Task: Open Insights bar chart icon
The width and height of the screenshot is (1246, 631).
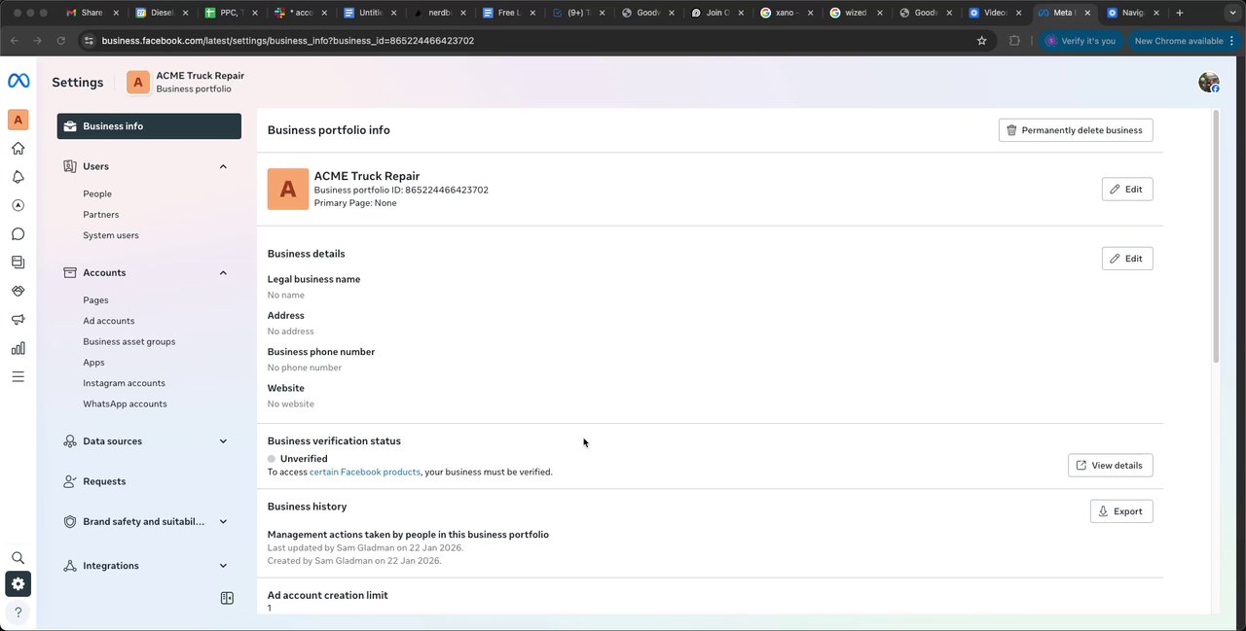Action: point(18,348)
